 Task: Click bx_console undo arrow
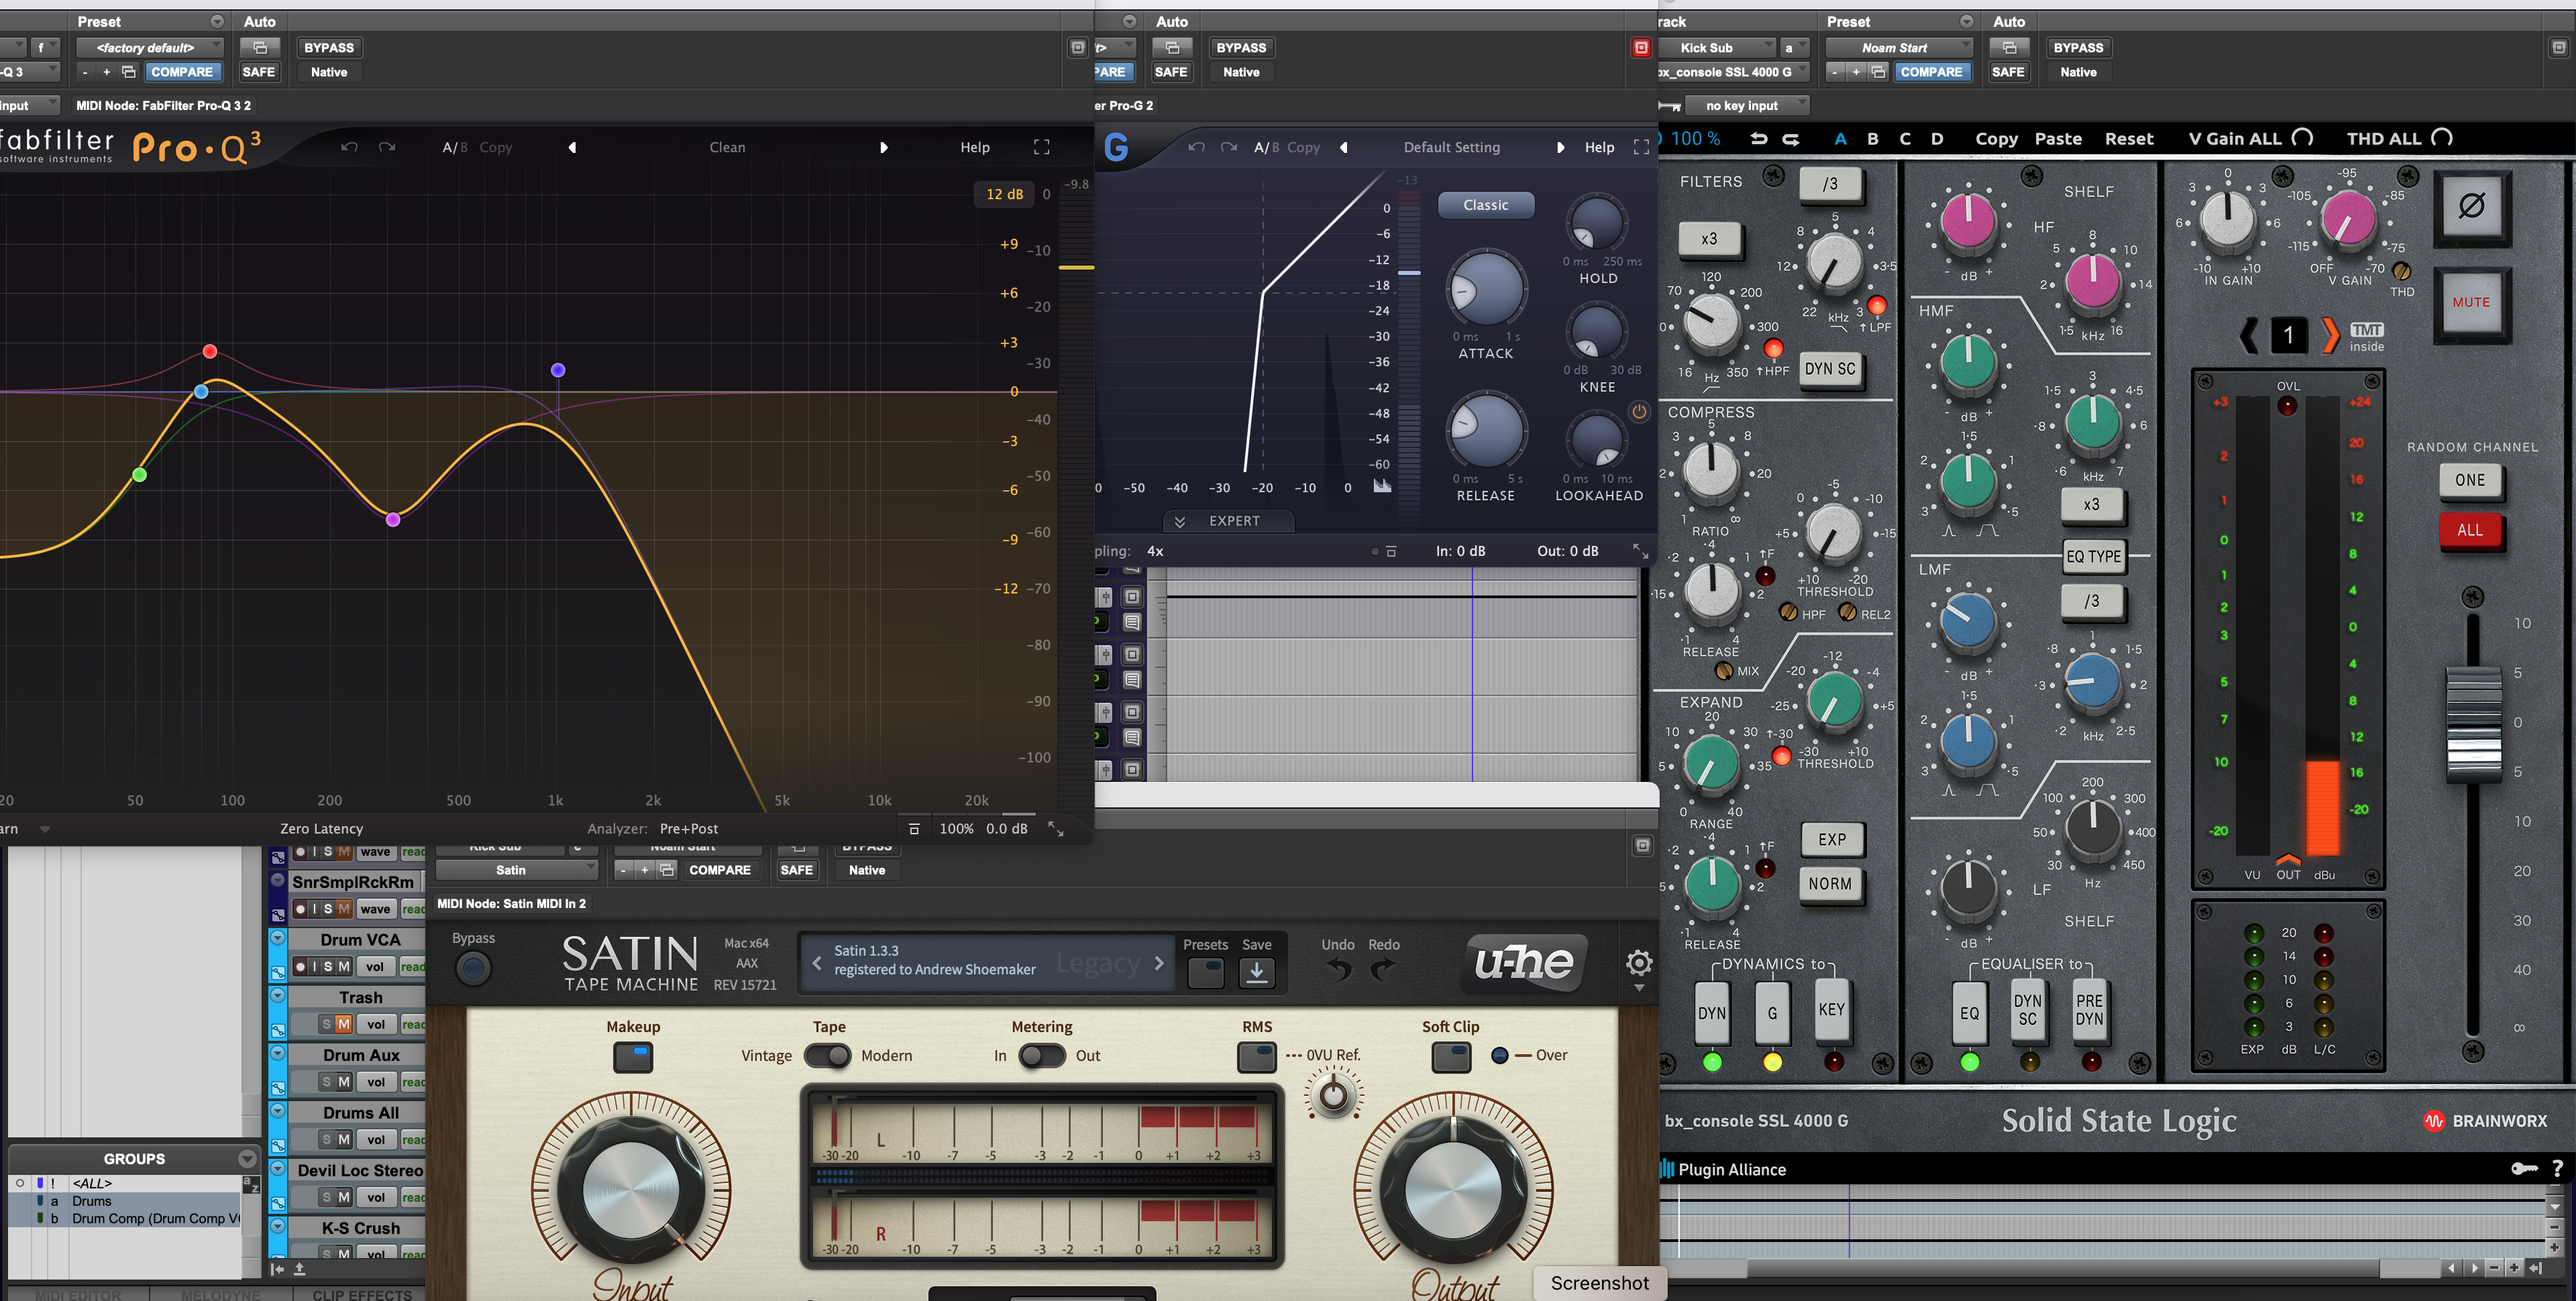(x=1759, y=139)
